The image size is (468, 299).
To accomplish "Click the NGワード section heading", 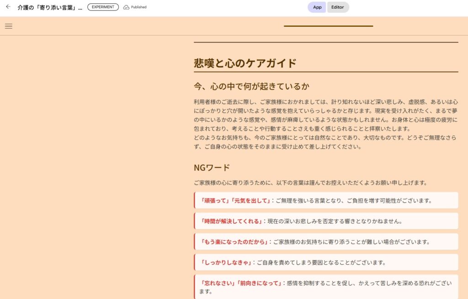I will (212, 168).
